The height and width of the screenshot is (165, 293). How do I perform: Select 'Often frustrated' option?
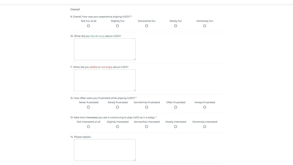pos(176,107)
